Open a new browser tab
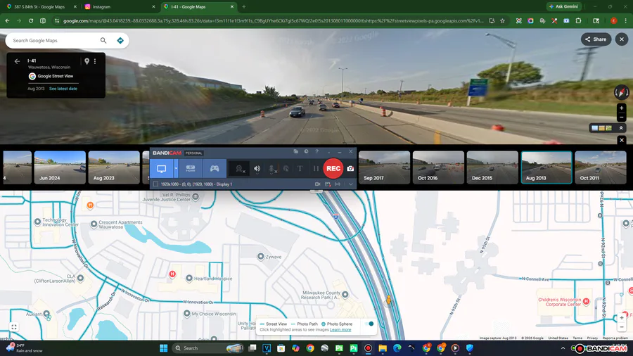633x356 pixels. 244,7
